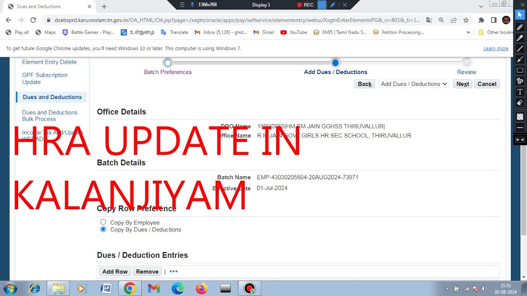
Task: Click Add Row button
Action: click(115, 271)
